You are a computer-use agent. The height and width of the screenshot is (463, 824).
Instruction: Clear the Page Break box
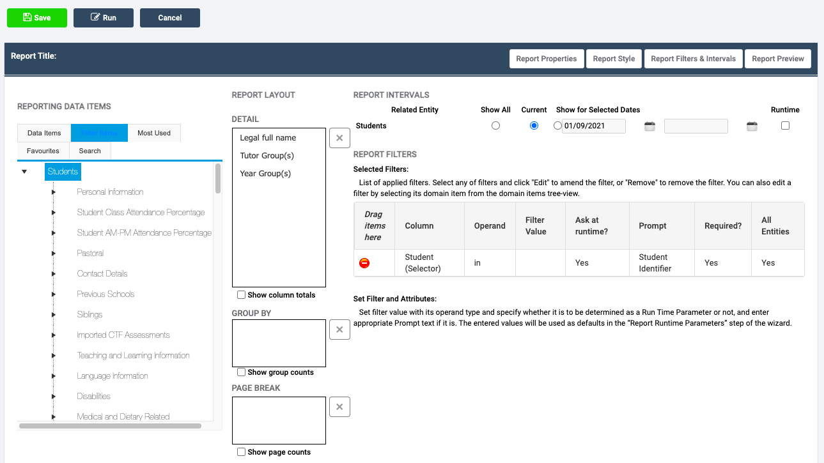click(339, 406)
